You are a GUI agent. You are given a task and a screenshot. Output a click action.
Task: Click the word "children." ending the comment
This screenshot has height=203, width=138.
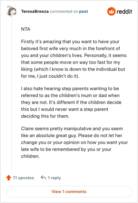30,156
